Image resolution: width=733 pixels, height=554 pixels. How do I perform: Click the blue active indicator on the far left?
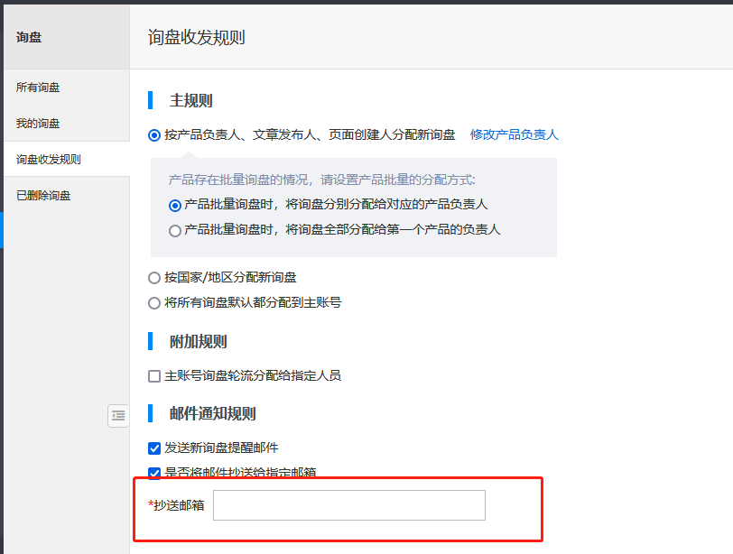click(2, 229)
